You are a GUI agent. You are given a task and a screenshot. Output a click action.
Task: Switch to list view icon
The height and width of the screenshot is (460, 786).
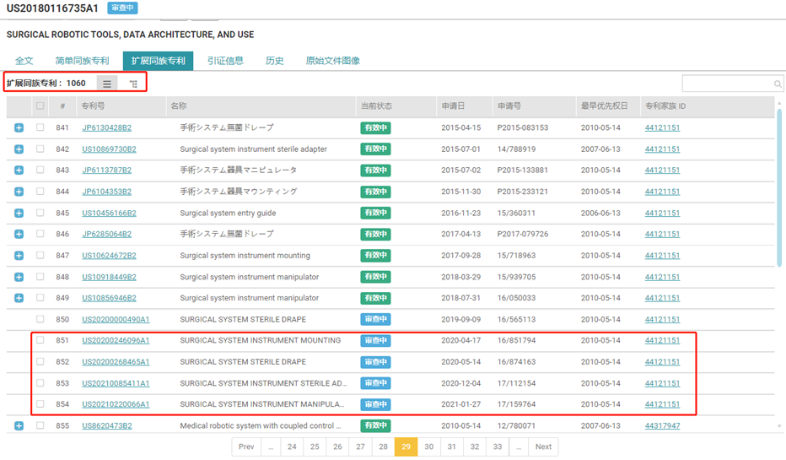click(106, 84)
